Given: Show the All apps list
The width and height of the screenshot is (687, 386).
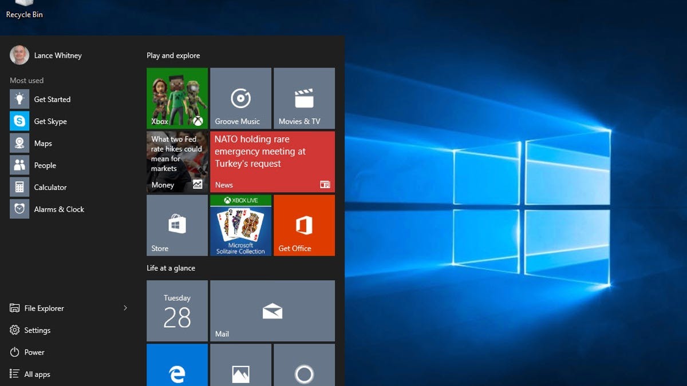Looking at the screenshot, I should (36, 374).
